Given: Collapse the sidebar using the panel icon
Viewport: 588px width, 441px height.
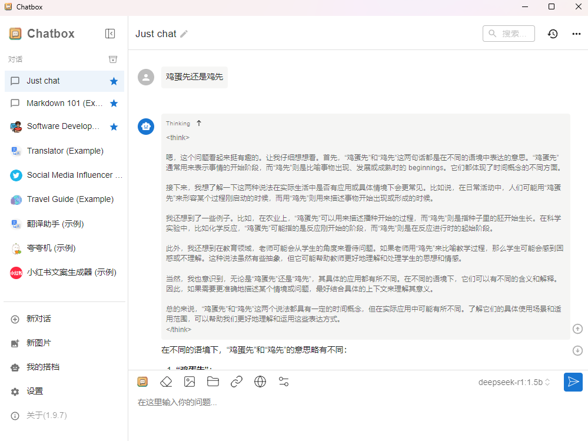Looking at the screenshot, I should click(x=110, y=34).
